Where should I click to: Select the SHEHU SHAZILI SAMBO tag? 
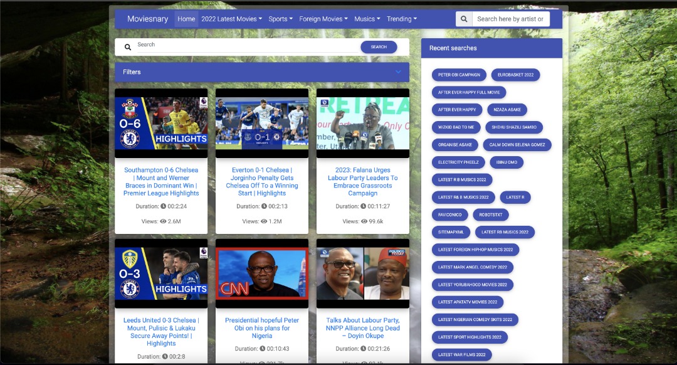pyautogui.click(x=514, y=127)
